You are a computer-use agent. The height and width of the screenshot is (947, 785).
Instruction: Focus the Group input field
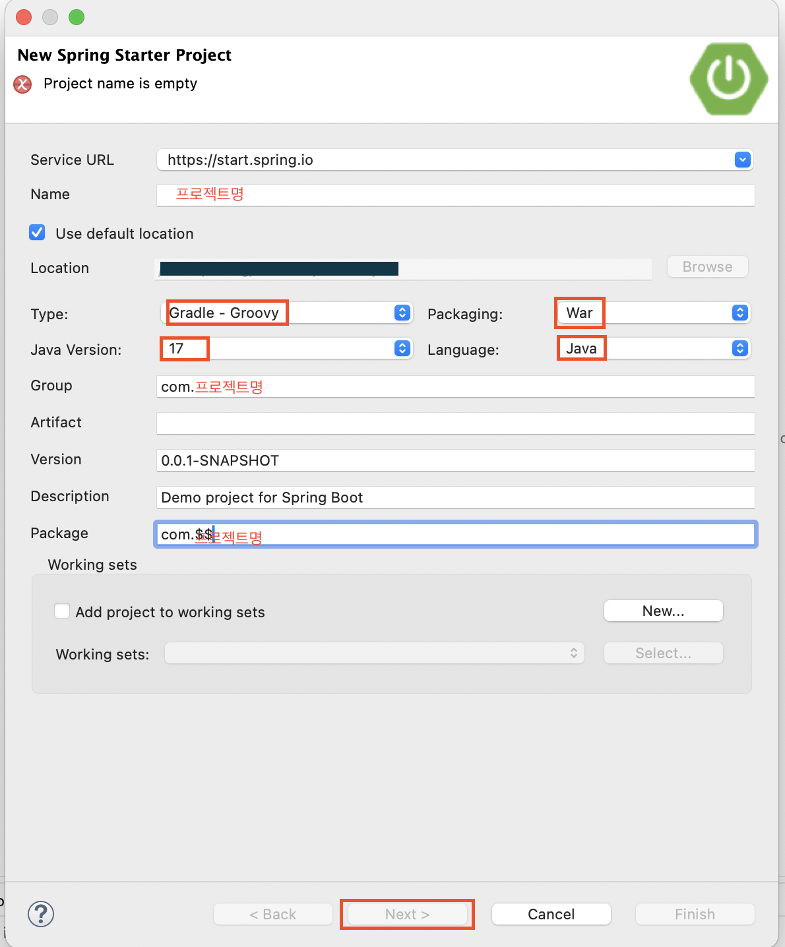point(456,386)
